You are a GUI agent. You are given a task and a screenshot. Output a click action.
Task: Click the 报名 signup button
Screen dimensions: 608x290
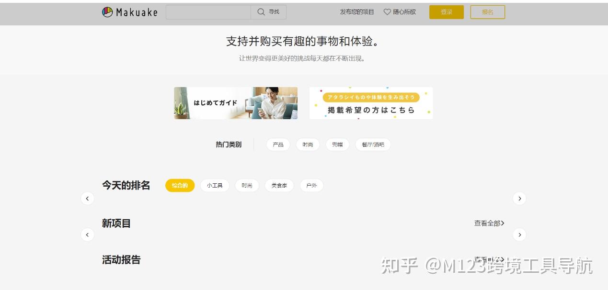coord(487,12)
